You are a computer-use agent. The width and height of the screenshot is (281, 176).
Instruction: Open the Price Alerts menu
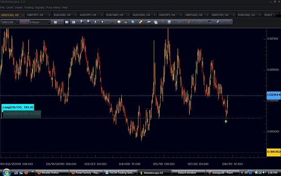point(53,8)
